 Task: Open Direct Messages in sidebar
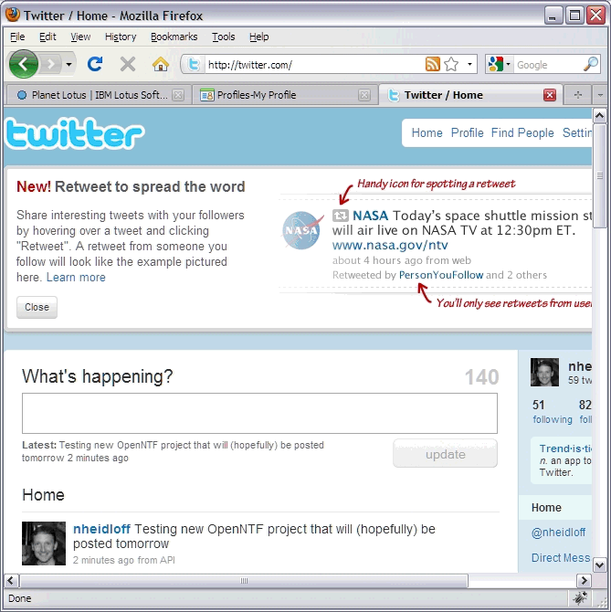(x=561, y=558)
